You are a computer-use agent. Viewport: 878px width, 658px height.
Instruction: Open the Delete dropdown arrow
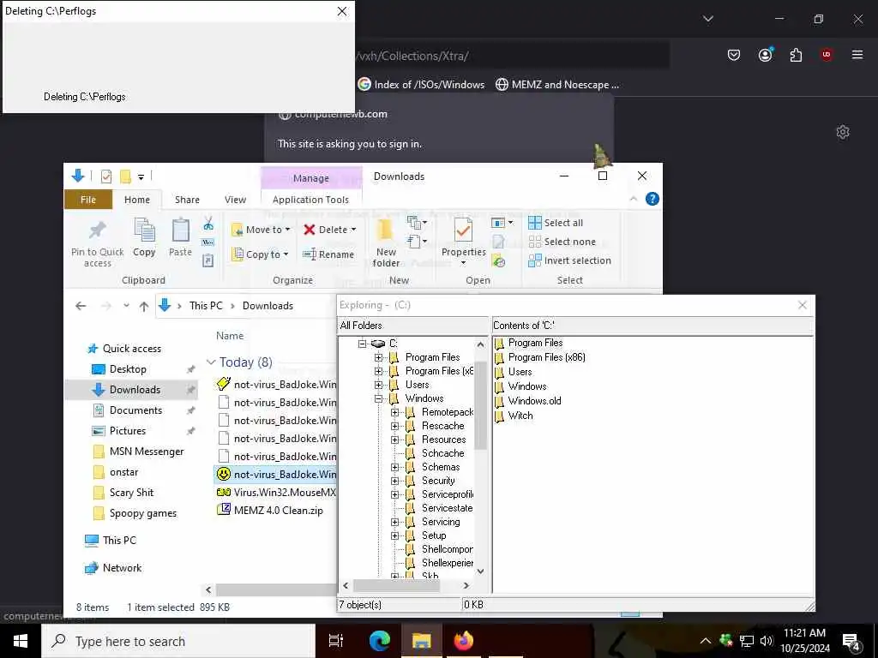pos(353,230)
